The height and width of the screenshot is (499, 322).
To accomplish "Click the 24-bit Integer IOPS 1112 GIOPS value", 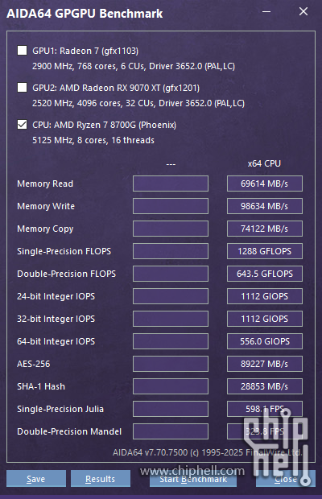I will coord(265,296).
